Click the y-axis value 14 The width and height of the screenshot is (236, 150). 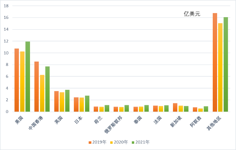(x=6, y=29)
